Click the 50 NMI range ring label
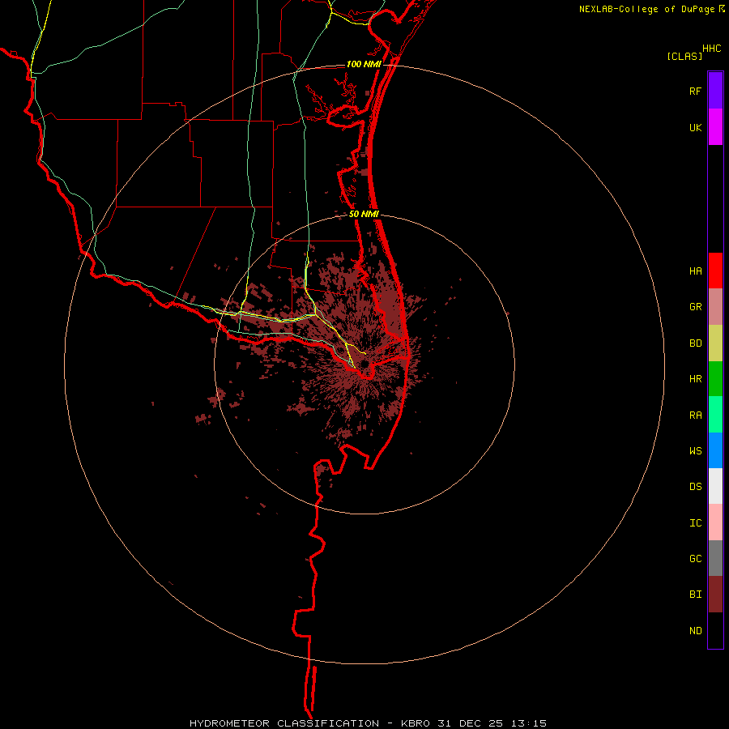 (x=364, y=215)
